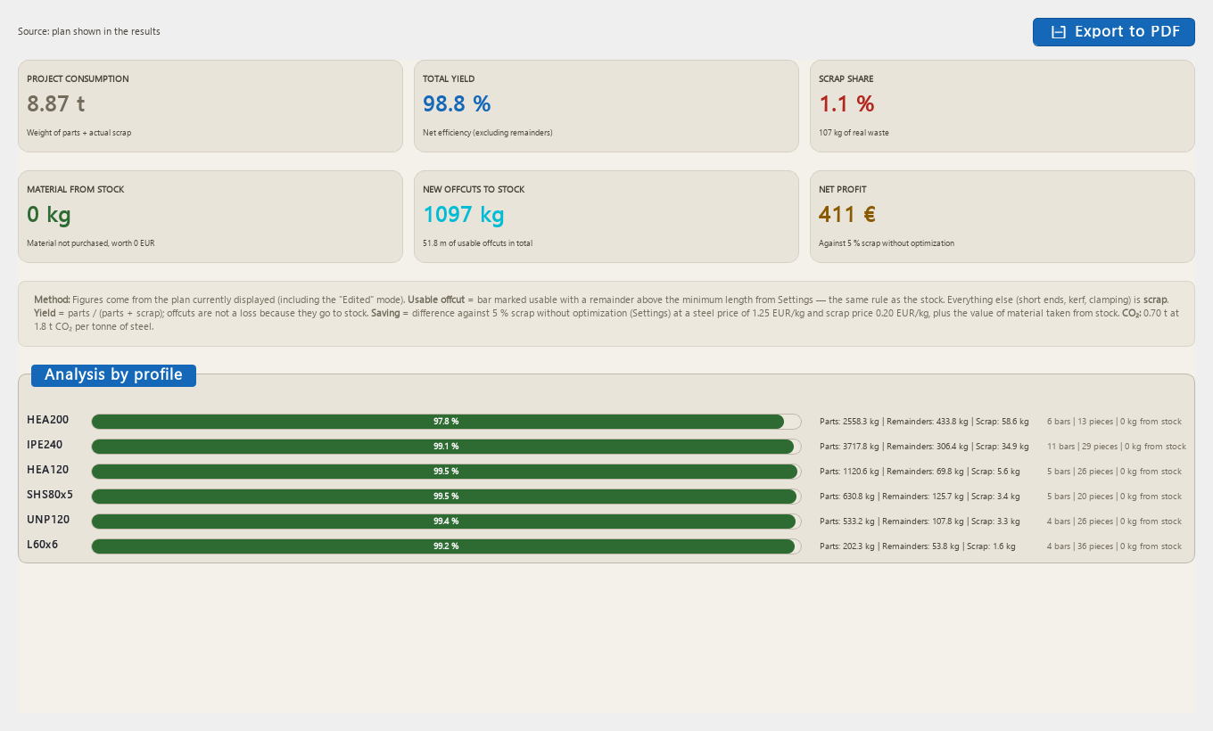This screenshot has height=731, width=1213.
Task: Select the Analysis by profile heading
Action: [113, 375]
